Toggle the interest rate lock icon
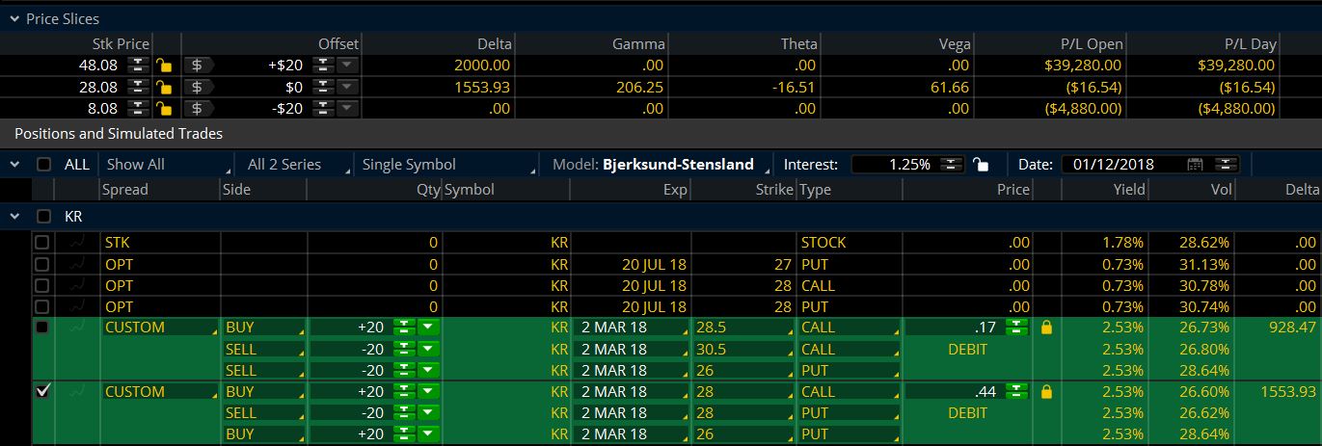The height and width of the screenshot is (446, 1322). [980, 164]
